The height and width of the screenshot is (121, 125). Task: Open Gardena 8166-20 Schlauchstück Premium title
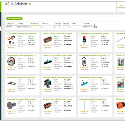[x=57, y=34]
